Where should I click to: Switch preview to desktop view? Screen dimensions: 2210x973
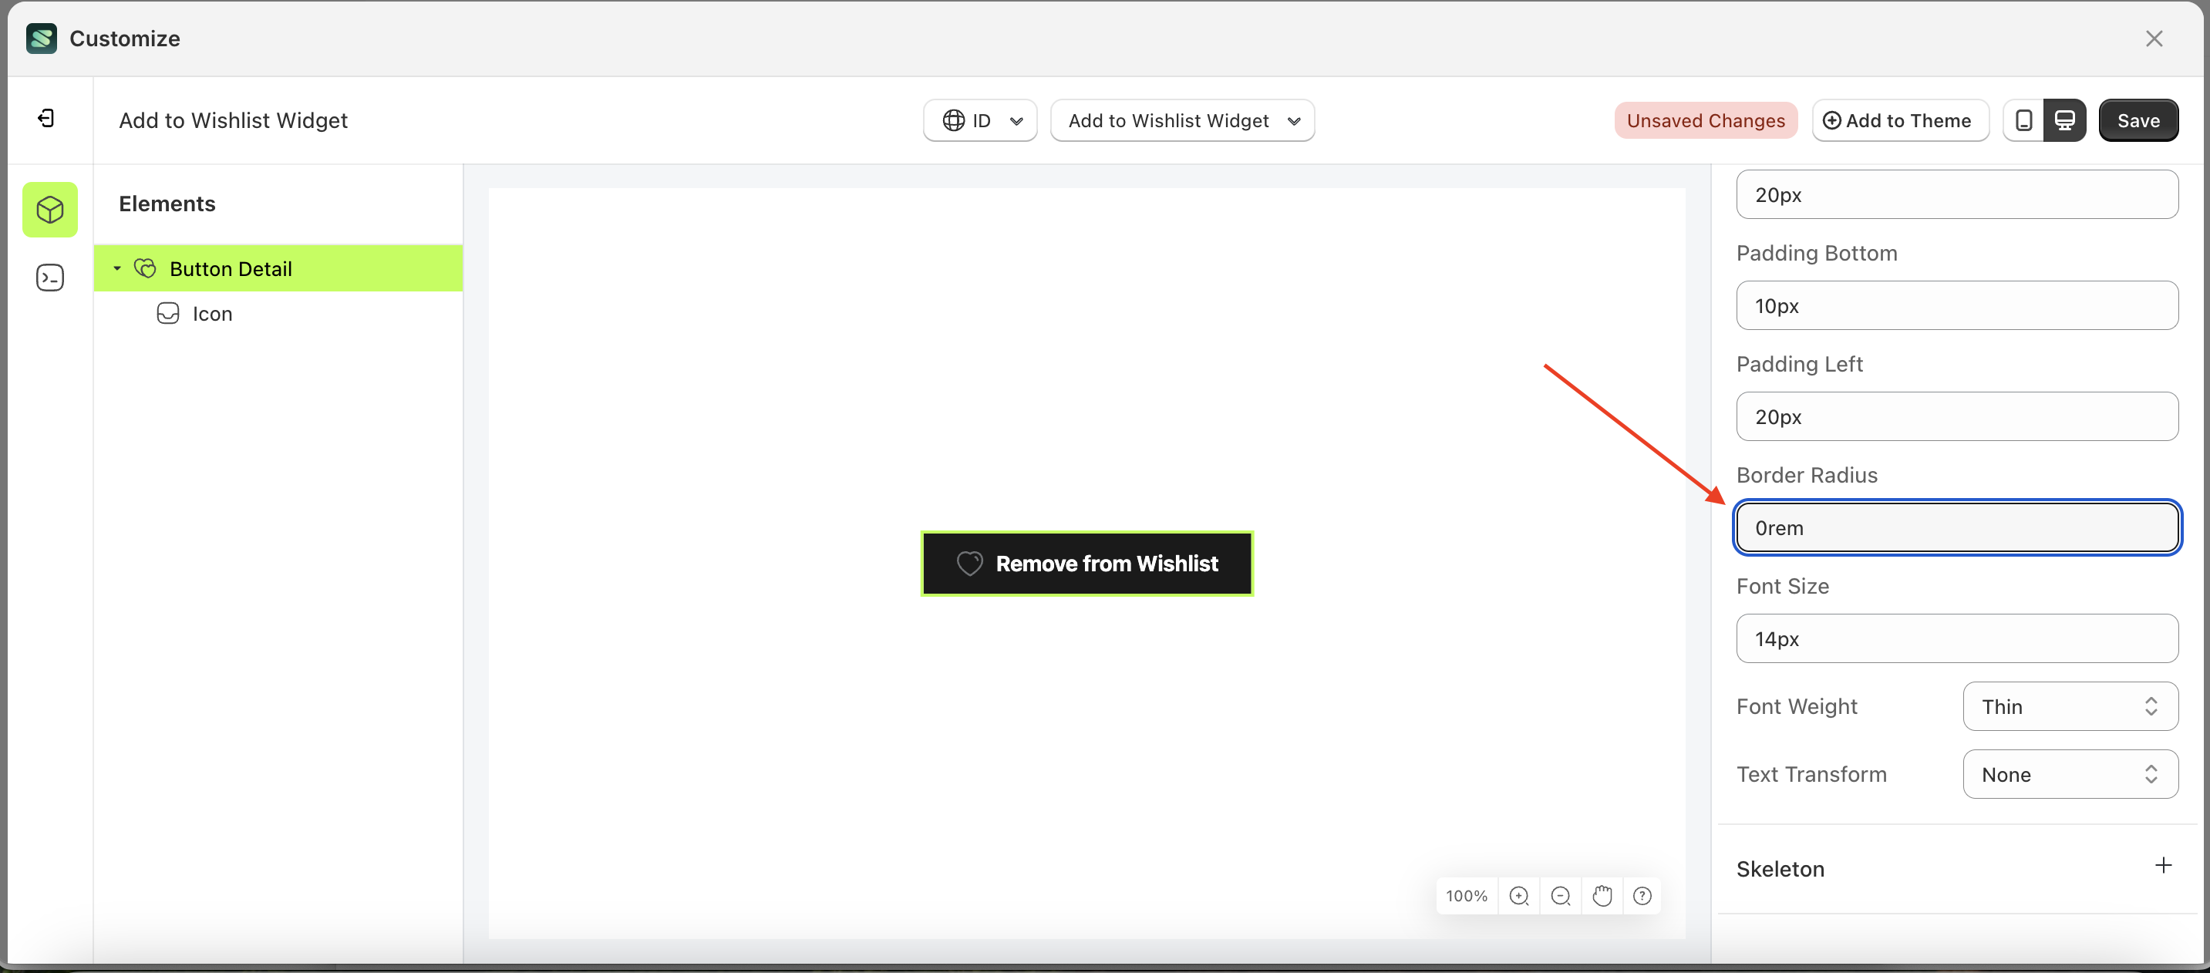[x=2065, y=120]
